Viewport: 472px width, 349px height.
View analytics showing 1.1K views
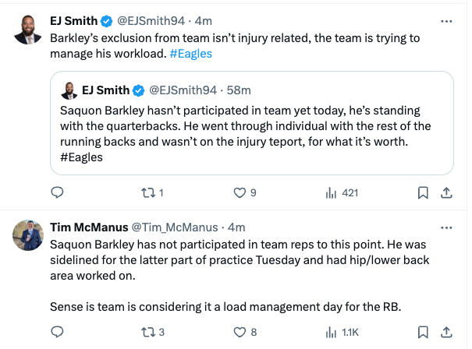pyautogui.click(x=330, y=332)
